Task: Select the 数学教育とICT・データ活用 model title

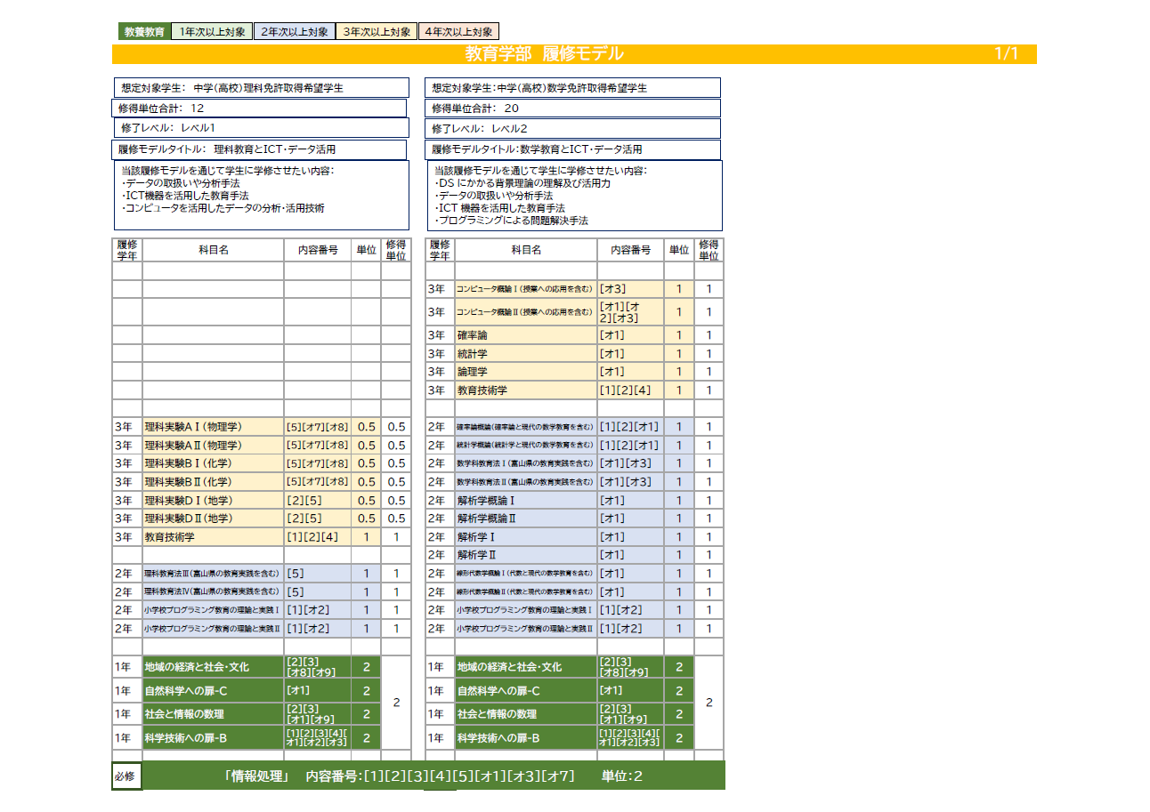Action: click(x=573, y=149)
